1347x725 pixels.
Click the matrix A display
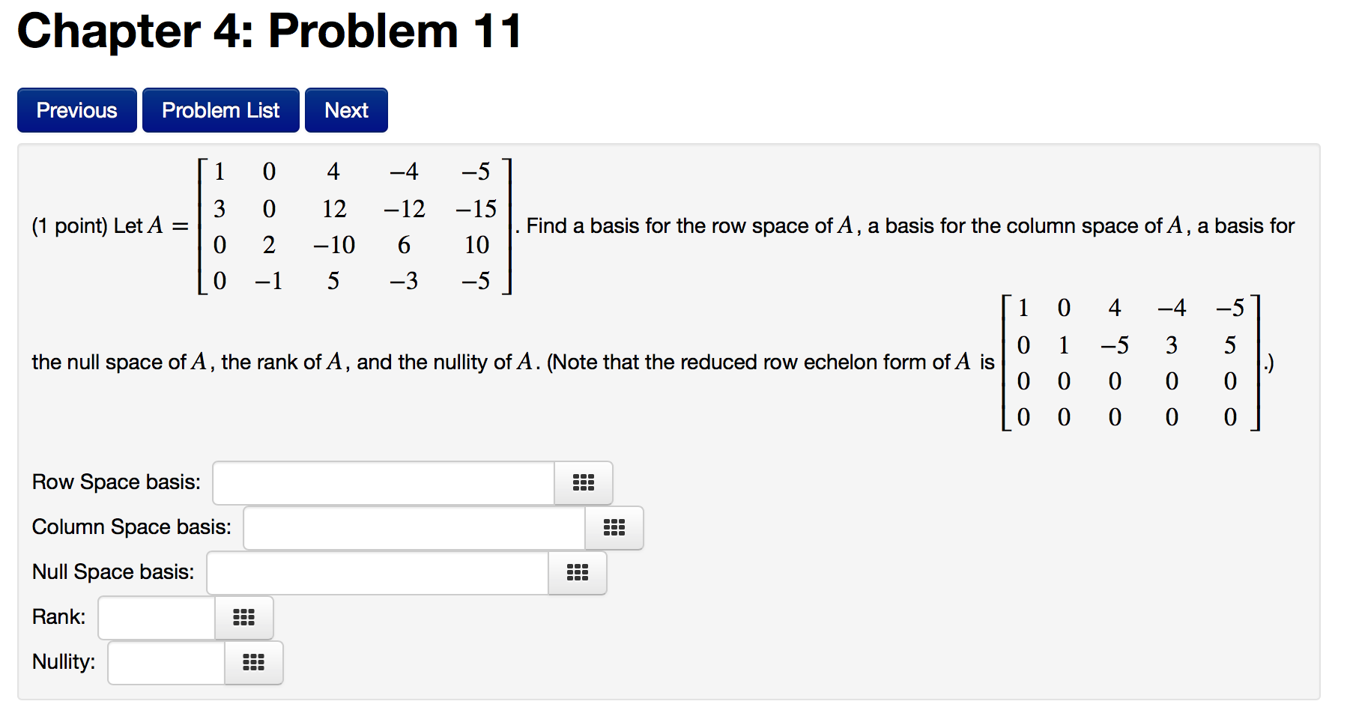pyautogui.click(x=355, y=226)
